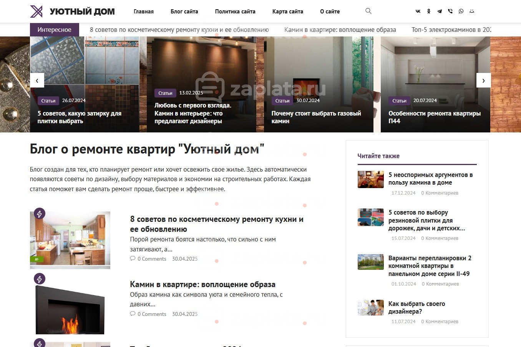Click heading Блог о ремонте квартир "Уютный дом"

pyautogui.click(x=147, y=149)
